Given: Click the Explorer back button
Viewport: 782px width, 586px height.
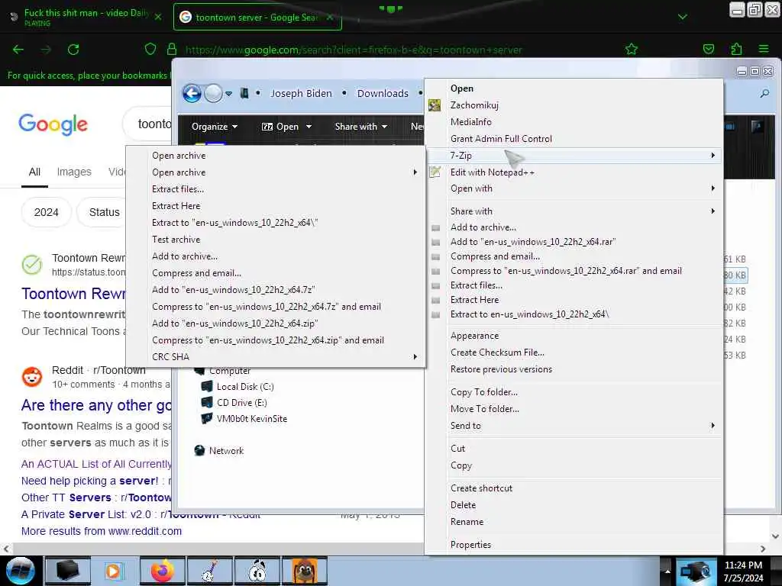Looking at the screenshot, I should tap(192, 93).
